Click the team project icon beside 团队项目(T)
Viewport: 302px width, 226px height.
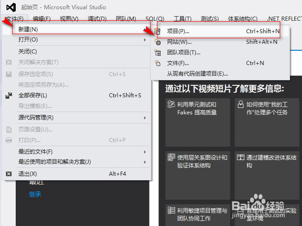pos(158,53)
